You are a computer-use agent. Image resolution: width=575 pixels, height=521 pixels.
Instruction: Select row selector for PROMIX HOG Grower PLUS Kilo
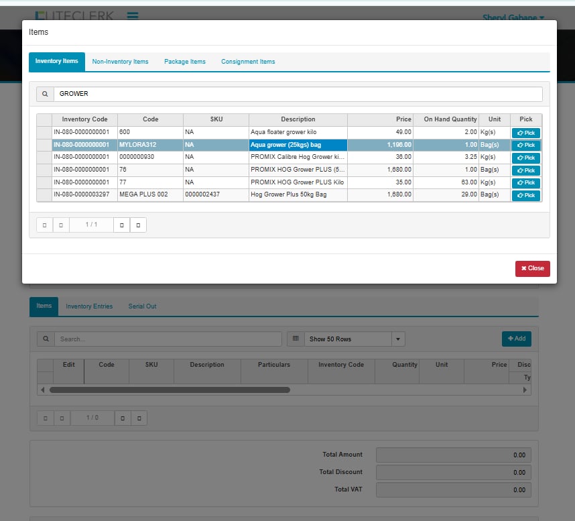click(x=44, y=182)
